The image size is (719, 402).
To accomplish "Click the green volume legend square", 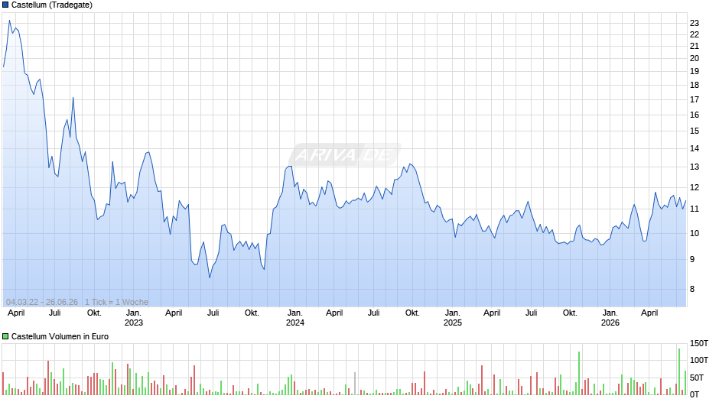I will (5, 336).
